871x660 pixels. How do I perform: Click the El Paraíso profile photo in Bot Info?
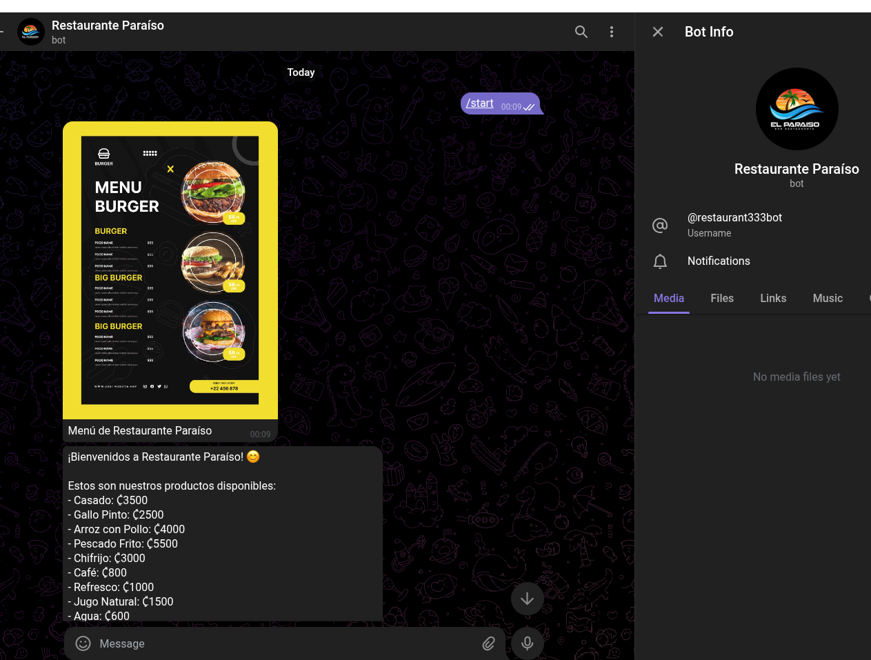click(797, 108)
